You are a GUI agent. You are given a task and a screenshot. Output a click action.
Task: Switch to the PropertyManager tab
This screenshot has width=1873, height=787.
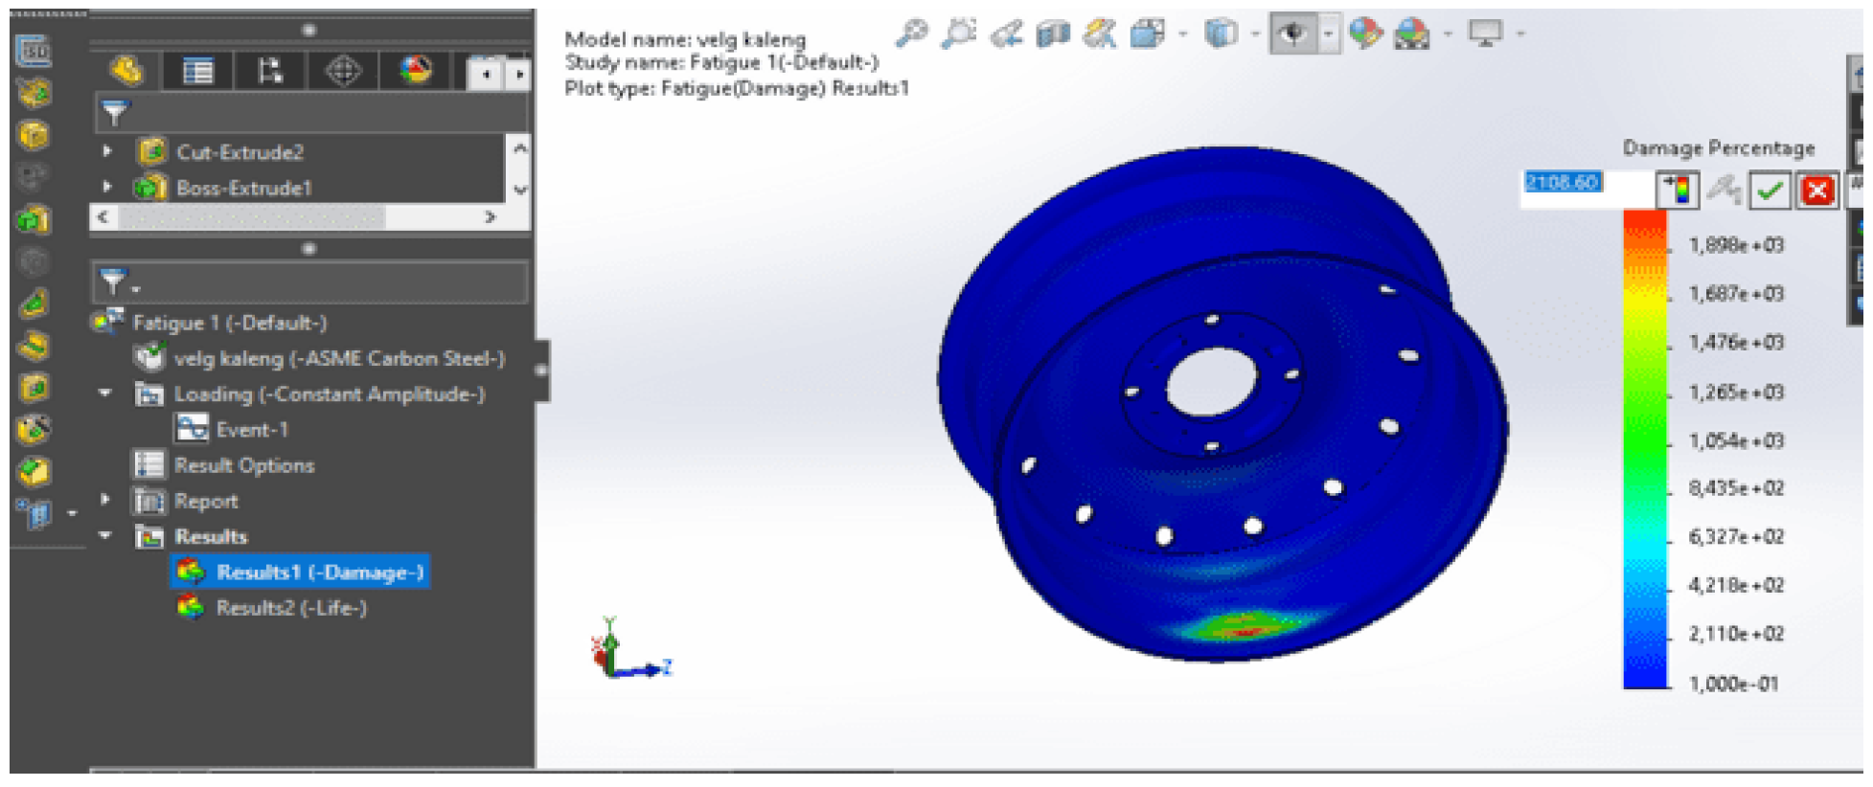point(198,71)
